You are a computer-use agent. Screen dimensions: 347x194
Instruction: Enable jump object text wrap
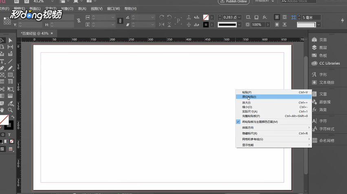coord(285,24)
